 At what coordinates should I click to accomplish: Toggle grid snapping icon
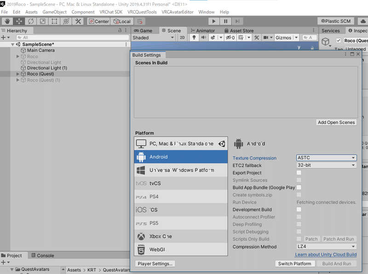tap(140, 21)
